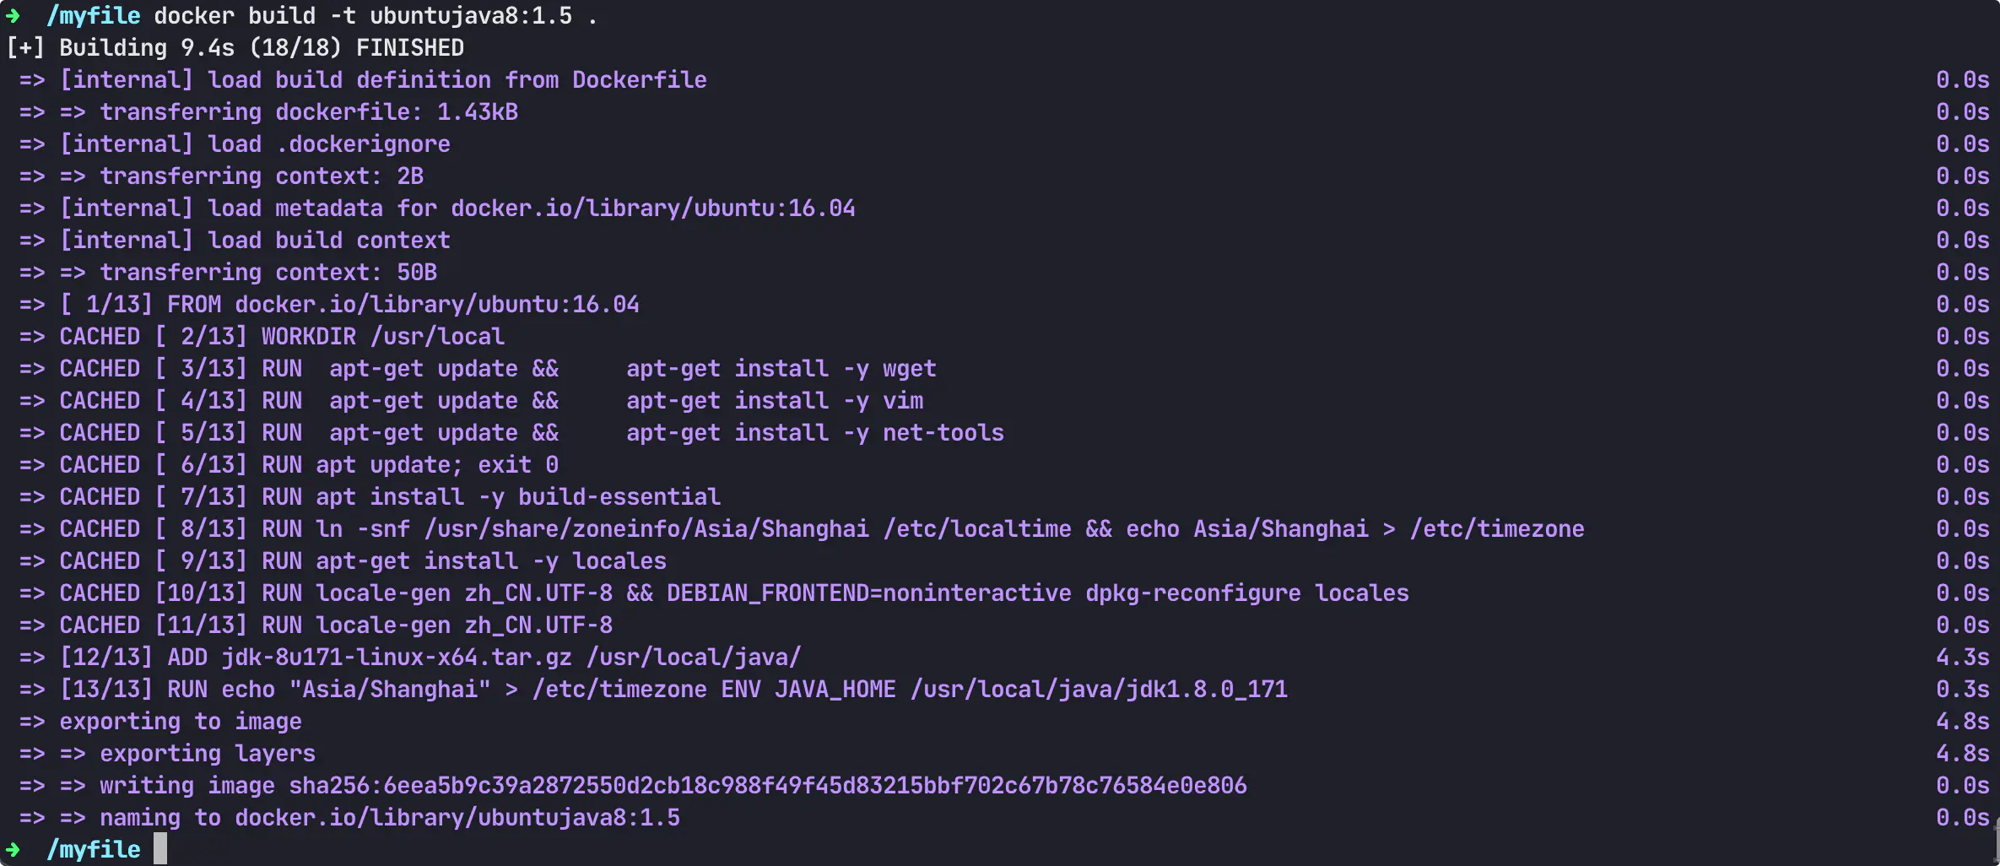Click the /etc/localtime path in step 8/13
2000x866 pixels.
tap(977, 529)
